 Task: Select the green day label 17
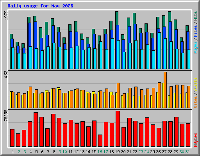click(105, 152)
